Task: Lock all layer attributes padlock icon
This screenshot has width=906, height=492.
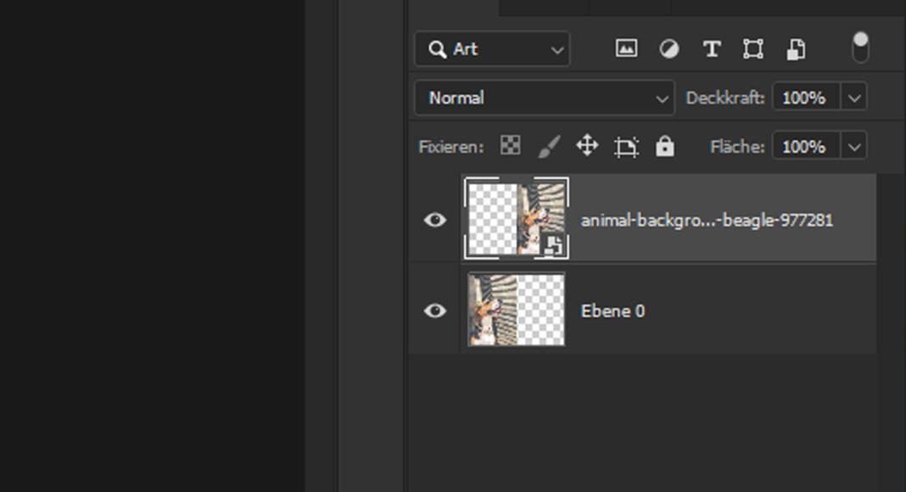Action: [x=665, y=147]
